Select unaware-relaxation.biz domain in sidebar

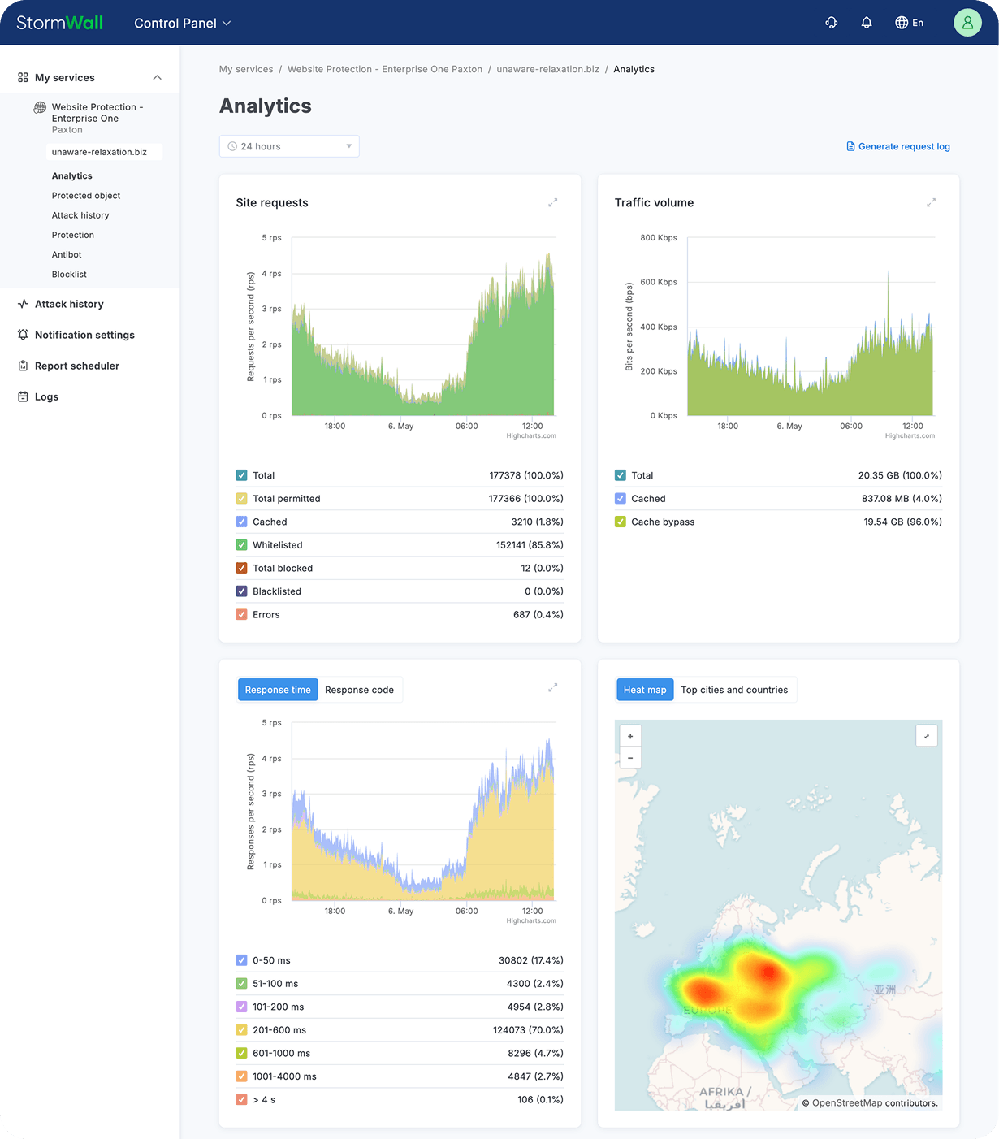(104, 152)
